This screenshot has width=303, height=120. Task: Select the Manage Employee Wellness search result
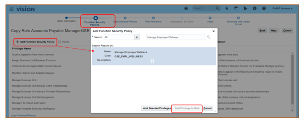point(154,56)
